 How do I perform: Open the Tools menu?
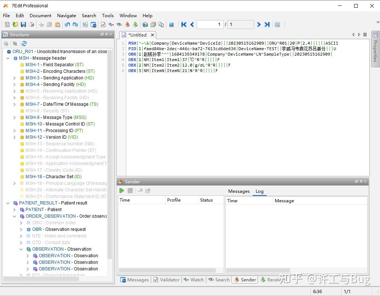pos(108,15)
